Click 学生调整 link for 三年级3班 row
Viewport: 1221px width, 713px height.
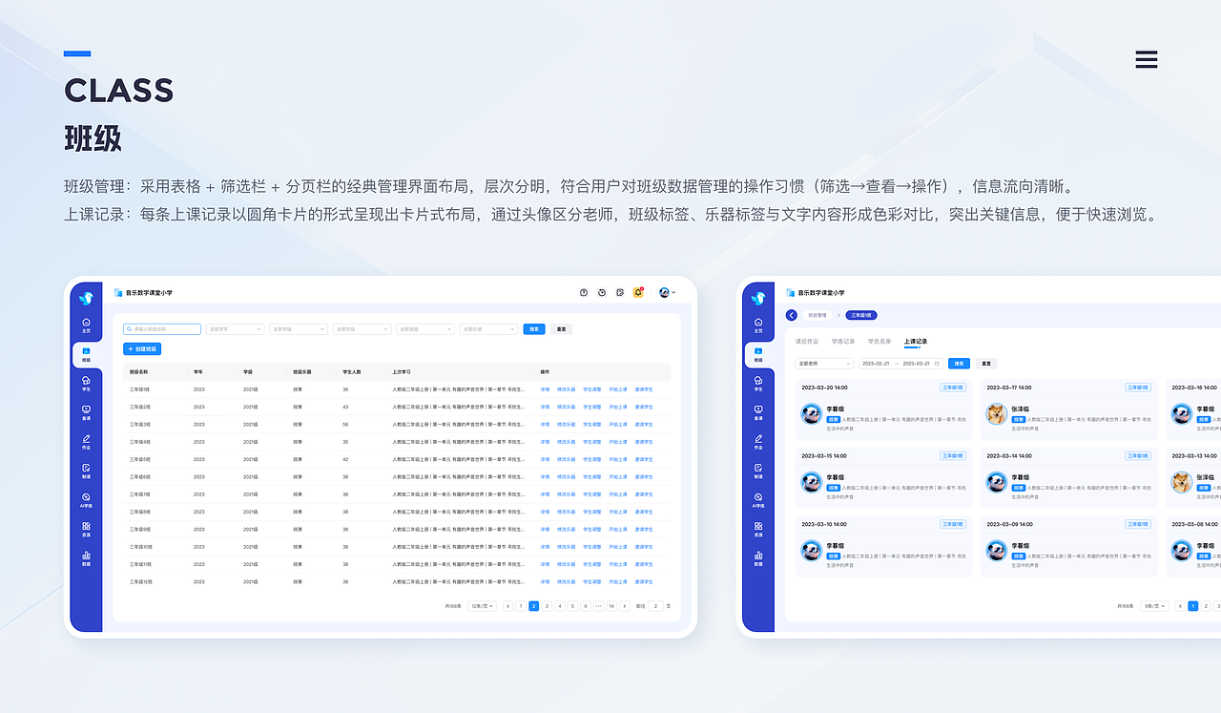[592, 424]
